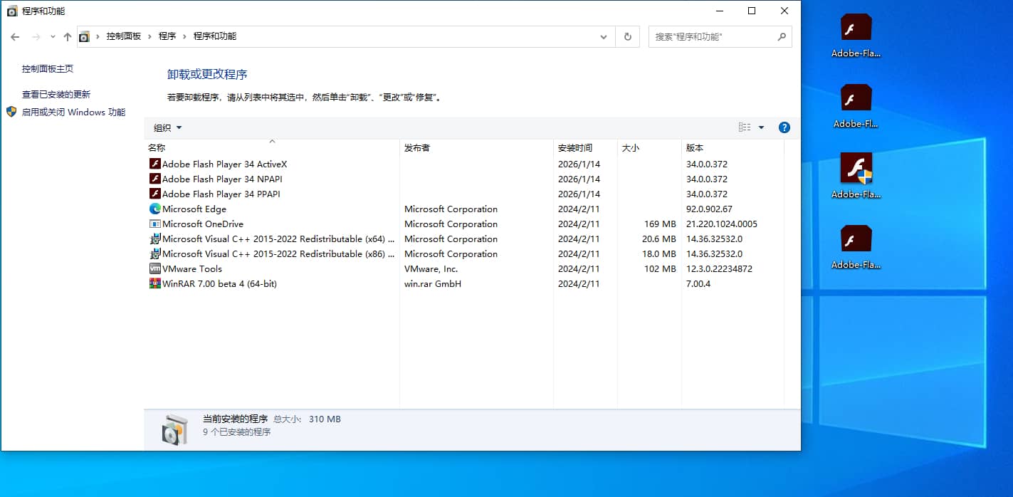Click the refresh icon beside address bar
This screenshot has width=1013, height=497.
point(627,36)
